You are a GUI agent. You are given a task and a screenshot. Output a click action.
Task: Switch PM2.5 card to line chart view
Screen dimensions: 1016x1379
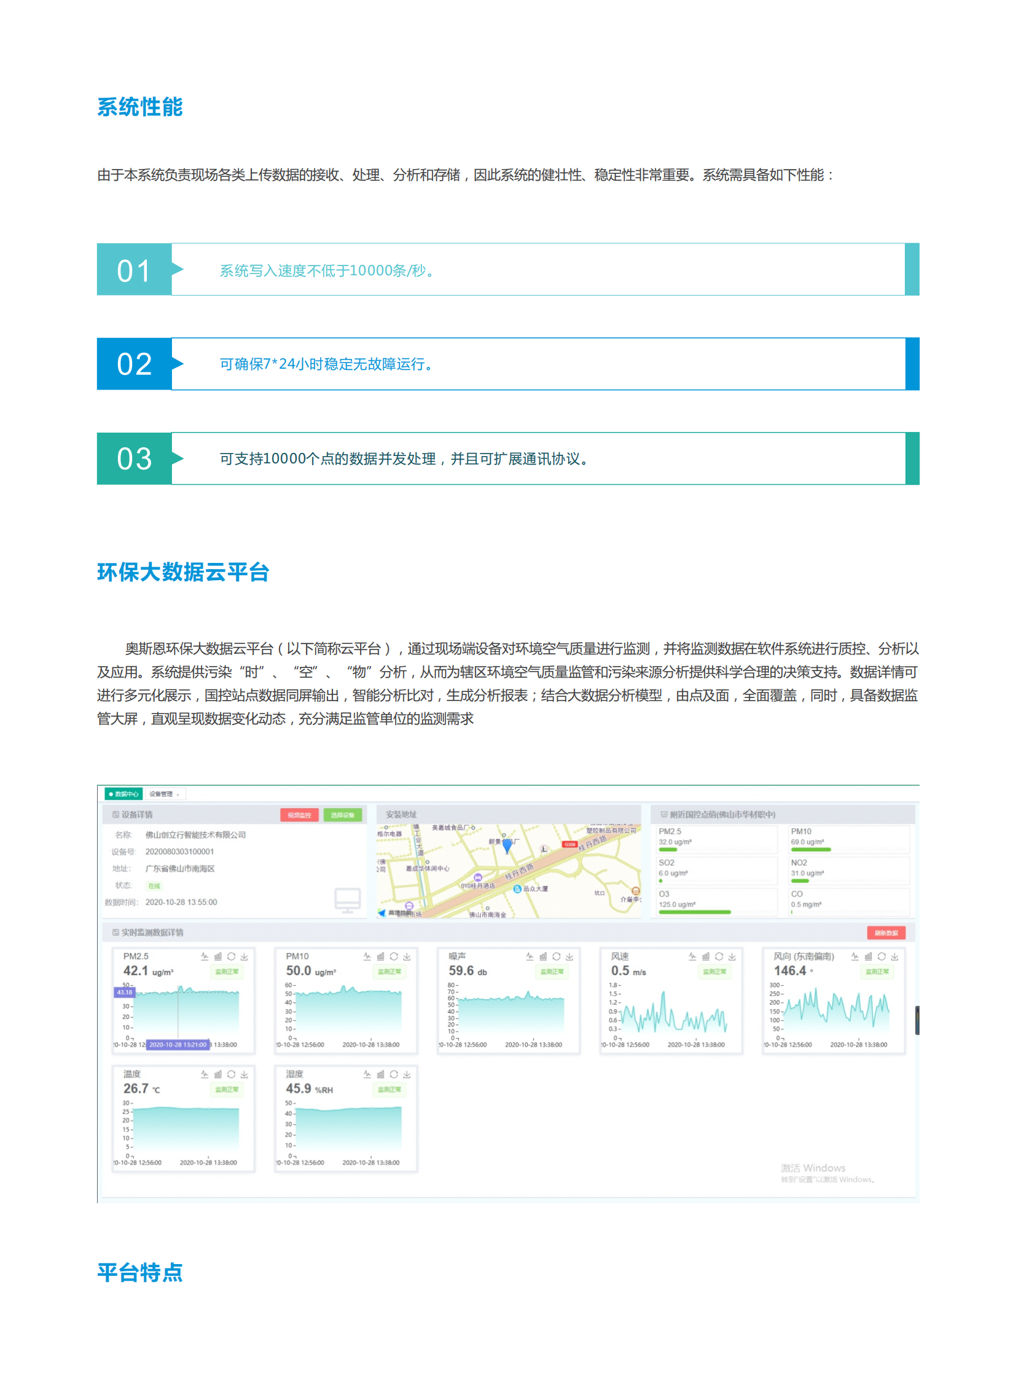pyautogui.click(x=204, y=956)
